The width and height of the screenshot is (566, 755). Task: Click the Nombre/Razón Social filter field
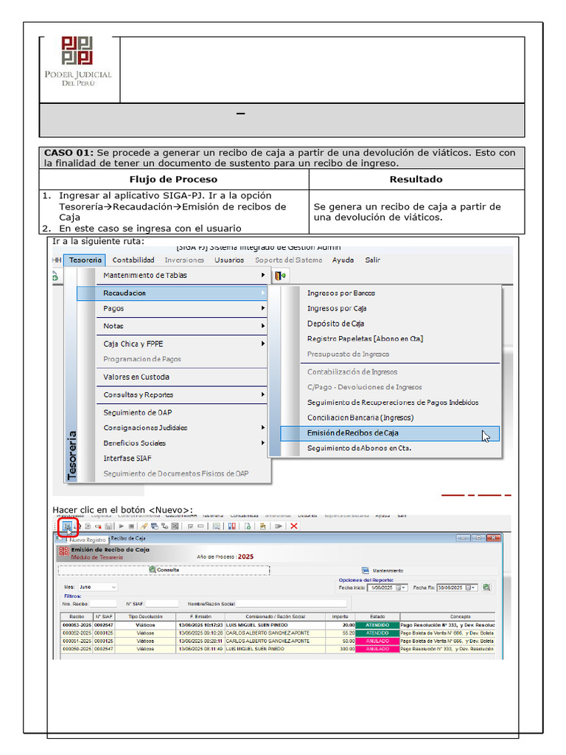pyautogui.click(x=291, y=604)
